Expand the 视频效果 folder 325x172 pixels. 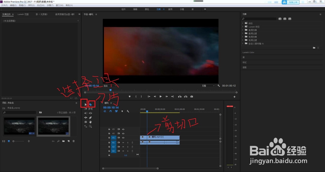pyautogui.click(x=243, y=37)
